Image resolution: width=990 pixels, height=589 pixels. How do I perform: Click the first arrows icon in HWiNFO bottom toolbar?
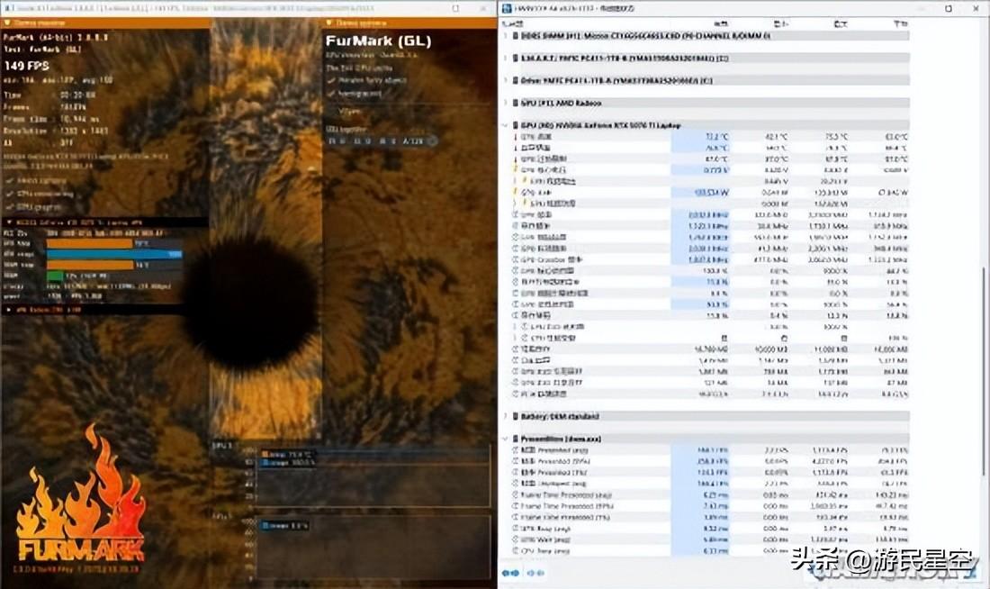(509, 573)
